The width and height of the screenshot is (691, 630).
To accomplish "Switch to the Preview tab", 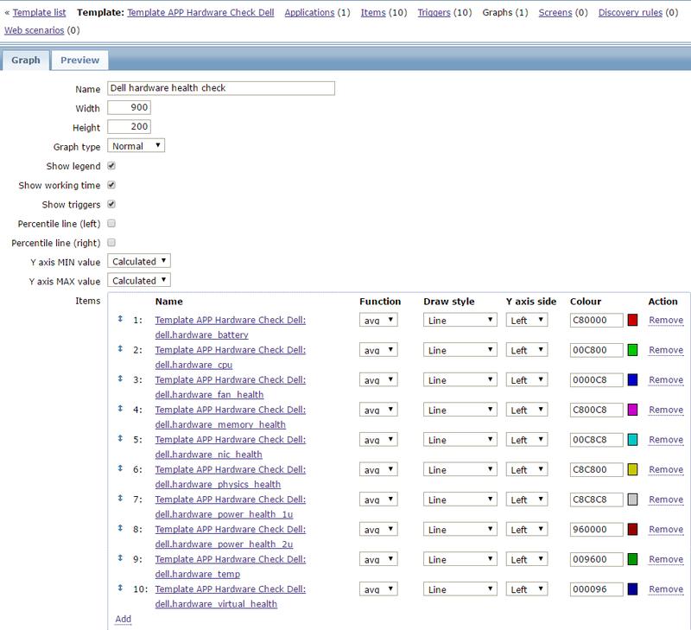I will tap(79, 60).
